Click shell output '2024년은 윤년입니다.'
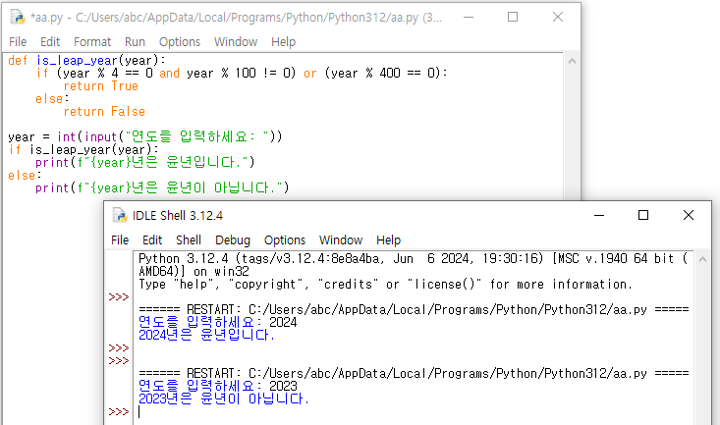Screen dimensions: 720x425 pyautogui.click(x=206, y=335)
